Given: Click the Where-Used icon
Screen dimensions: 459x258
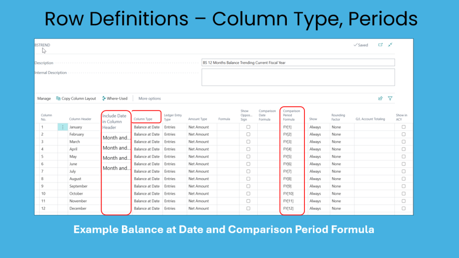Looking at the screenshot, I should (104, 98).
